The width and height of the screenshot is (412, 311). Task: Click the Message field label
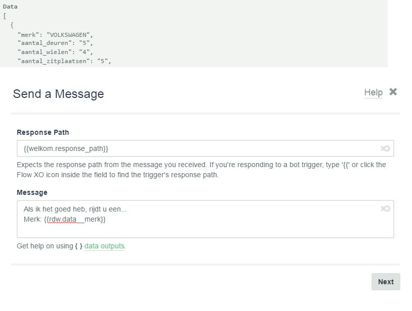pyautogui.click(x=32, y=192)
